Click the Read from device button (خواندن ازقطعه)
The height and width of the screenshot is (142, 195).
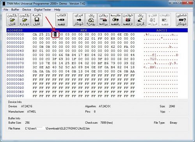click(x=128, y=20)
